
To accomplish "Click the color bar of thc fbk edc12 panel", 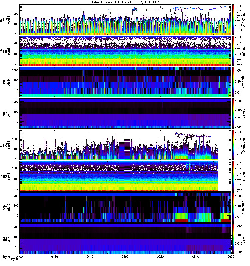I will pyautogui.click(x=233, y=207).
